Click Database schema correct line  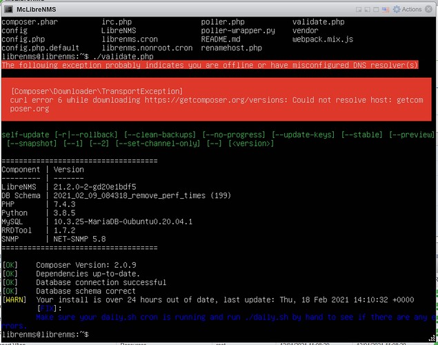pyautogui.click(x=86, y=291)
